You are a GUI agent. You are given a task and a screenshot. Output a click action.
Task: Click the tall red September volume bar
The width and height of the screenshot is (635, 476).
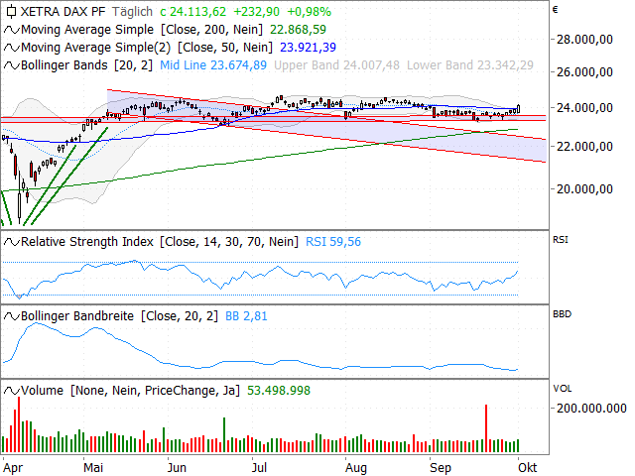[486, 428]
